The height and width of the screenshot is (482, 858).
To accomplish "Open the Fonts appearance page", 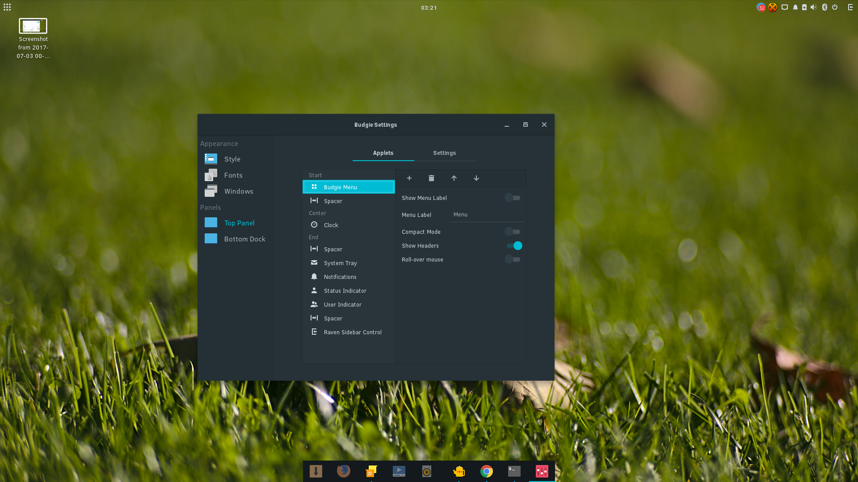I will [236, 175].
